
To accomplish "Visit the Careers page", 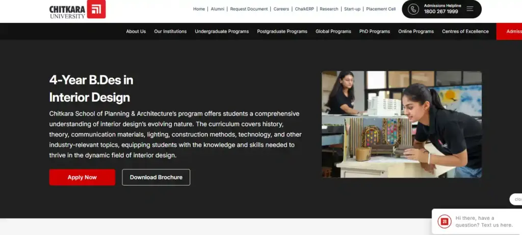I will tap(281, 9).
